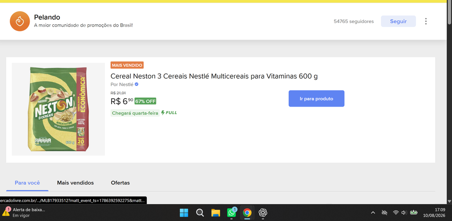Open WhatsApp from taskbar
The image size is (452, 221).
click(232, 213)
